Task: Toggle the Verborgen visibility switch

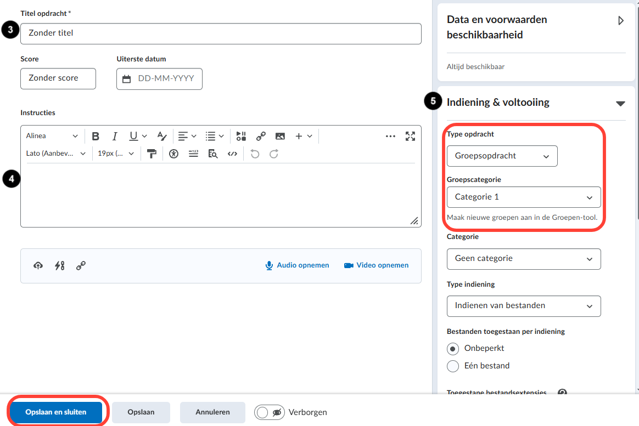Action: (270, 412)
